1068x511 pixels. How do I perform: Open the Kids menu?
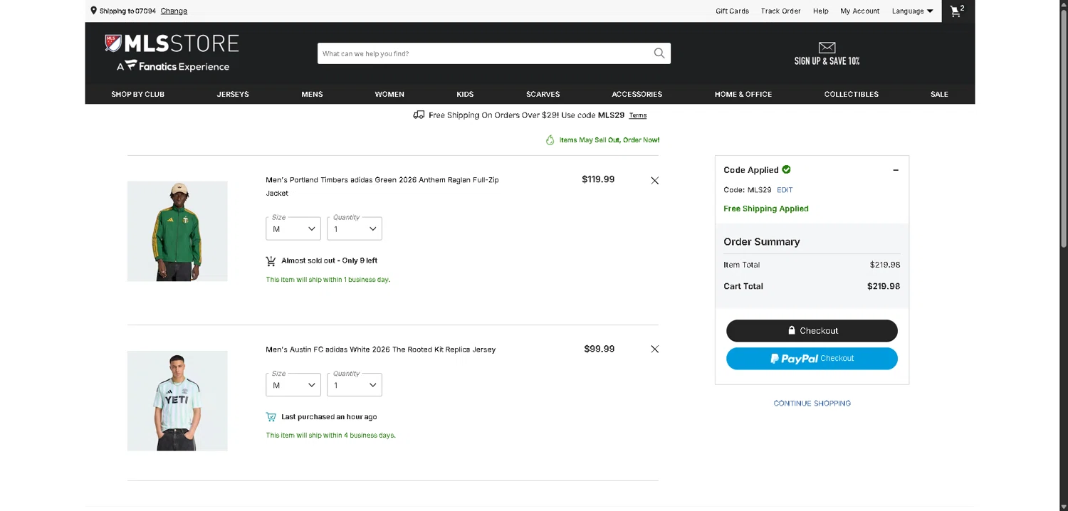(x=465, y=94)
